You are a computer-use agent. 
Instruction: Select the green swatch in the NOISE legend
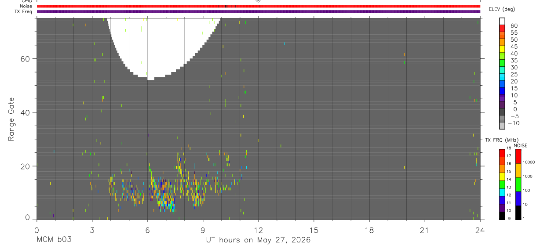click(x=518, y=184)
